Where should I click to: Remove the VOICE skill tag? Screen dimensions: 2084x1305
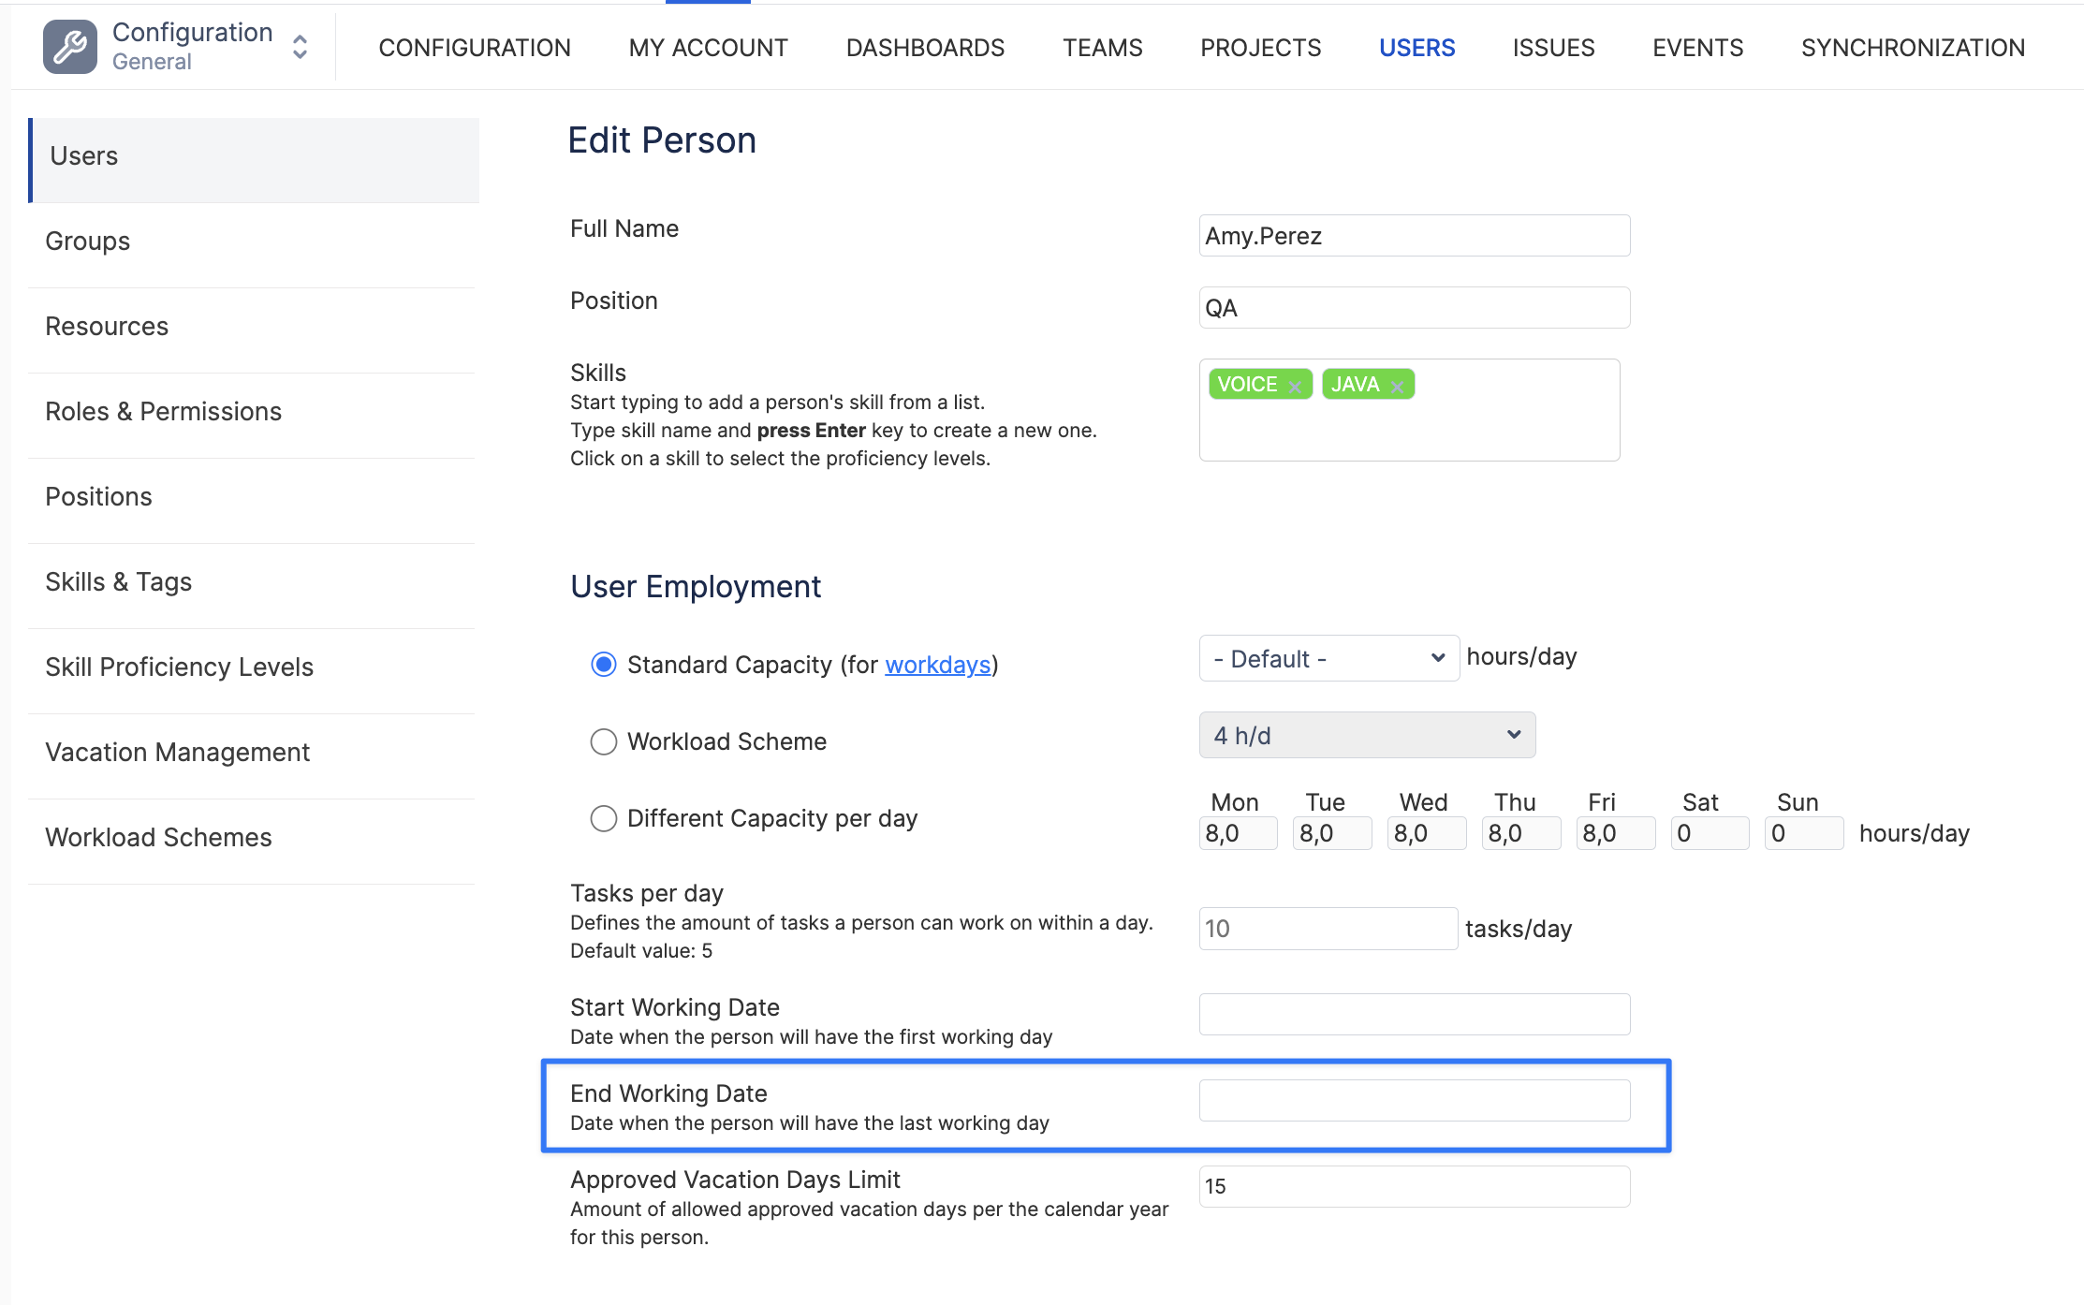1295,387
